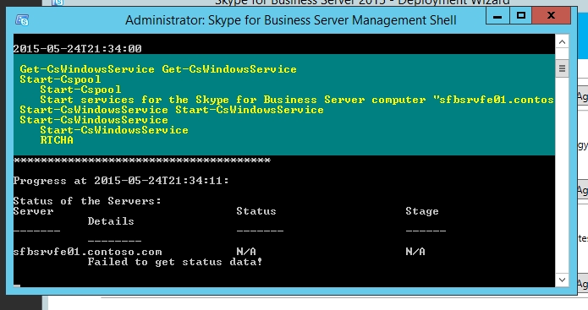Click the N/A value under Stage
This screenshot has width=588, height=310.
click(x=415, y=252)
